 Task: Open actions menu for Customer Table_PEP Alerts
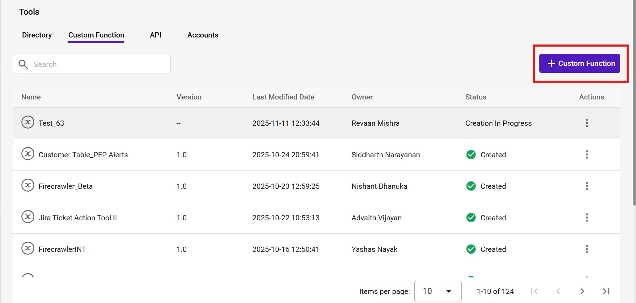pos(587,154)
